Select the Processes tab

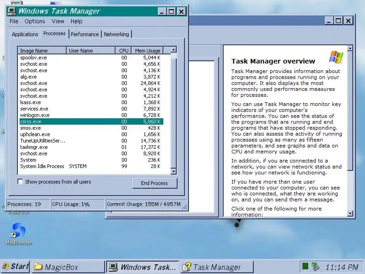54,33
